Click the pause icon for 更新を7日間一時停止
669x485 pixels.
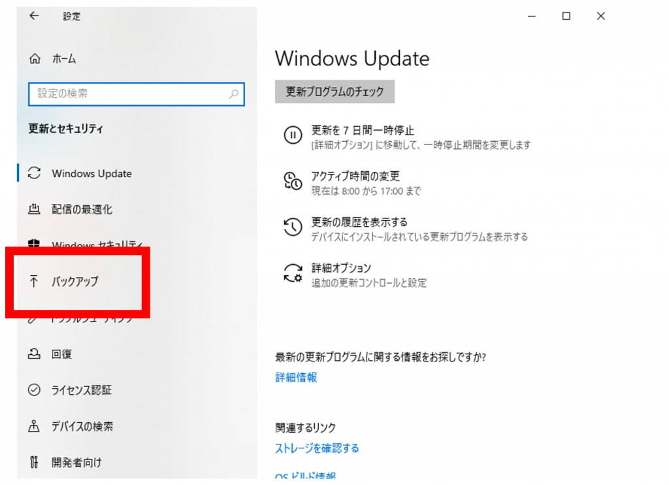coord(292,135)
